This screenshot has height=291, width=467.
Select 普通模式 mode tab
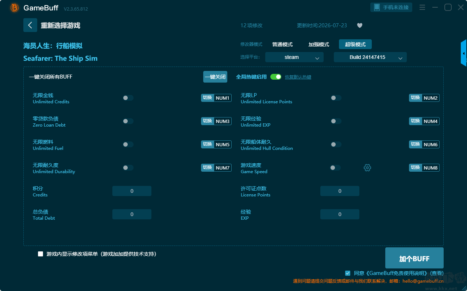(x=282, y=44)
